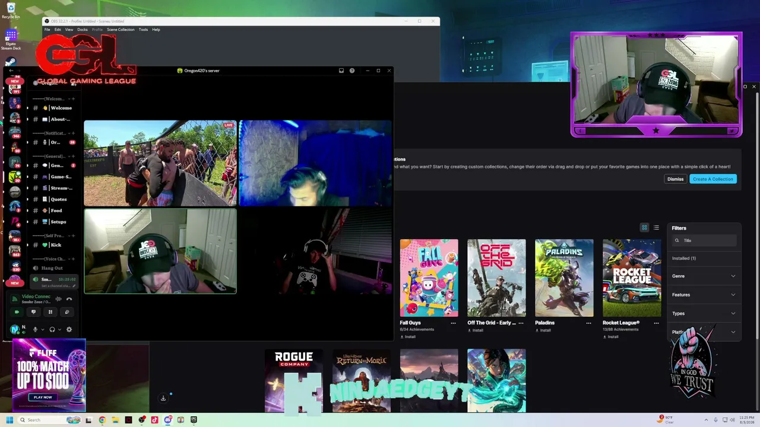The image size is (760, 427).
Task: Switch Epic library to list view
Action: point(656,228)
